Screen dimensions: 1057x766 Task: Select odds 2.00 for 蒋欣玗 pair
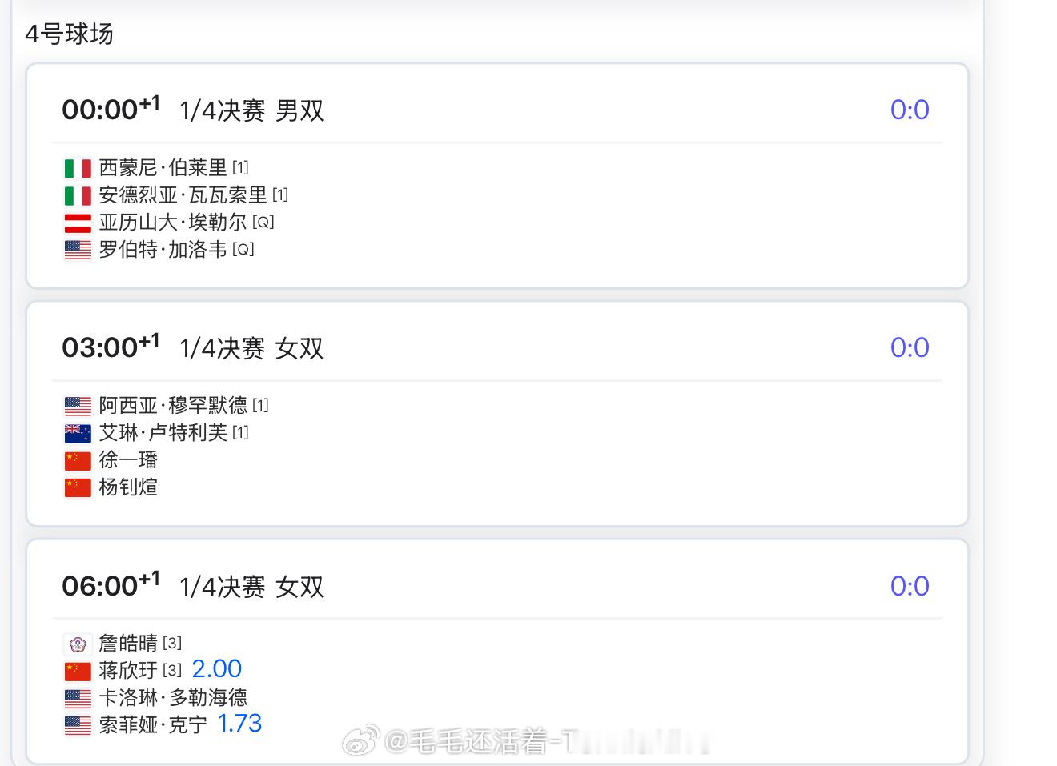click(217, 669)
